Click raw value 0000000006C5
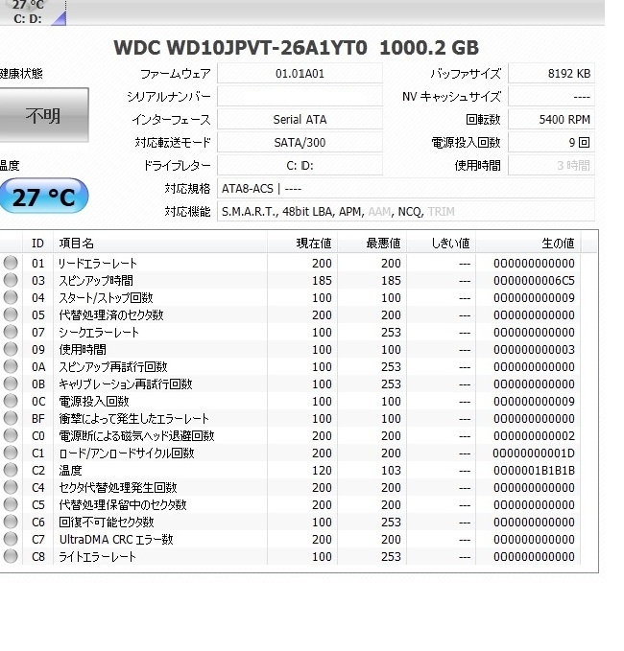This screenshot has width=624, height=651. click(534, 281)
